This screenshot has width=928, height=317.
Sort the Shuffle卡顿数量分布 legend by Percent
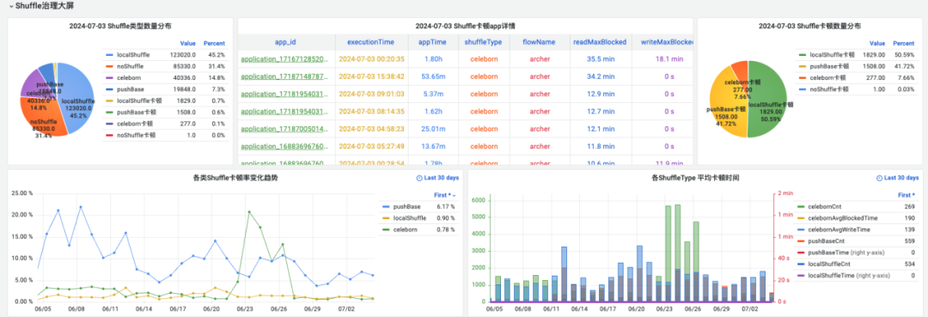pos(904,43)
